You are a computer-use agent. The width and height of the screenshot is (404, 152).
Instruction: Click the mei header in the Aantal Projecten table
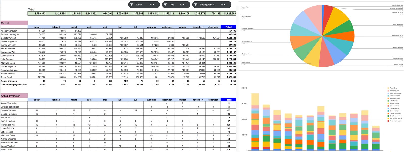pos(105,100)
